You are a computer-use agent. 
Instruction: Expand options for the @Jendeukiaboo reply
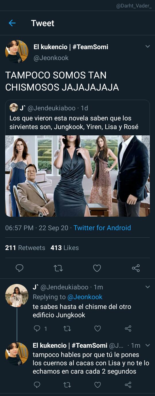148,287
